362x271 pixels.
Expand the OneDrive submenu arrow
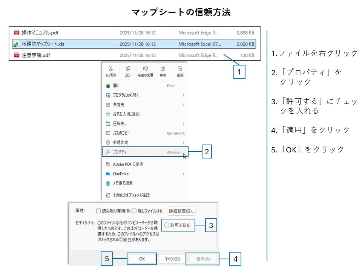click(x=183, y=174)
